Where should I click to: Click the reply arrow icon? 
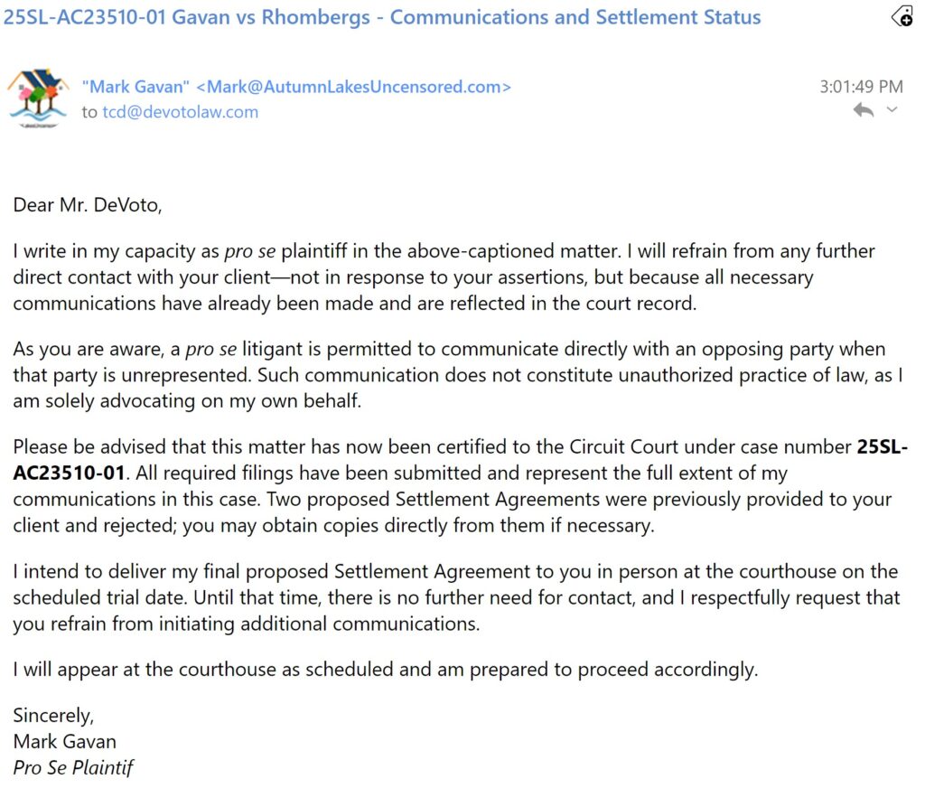pyautogui.click(x=864, y=110)
